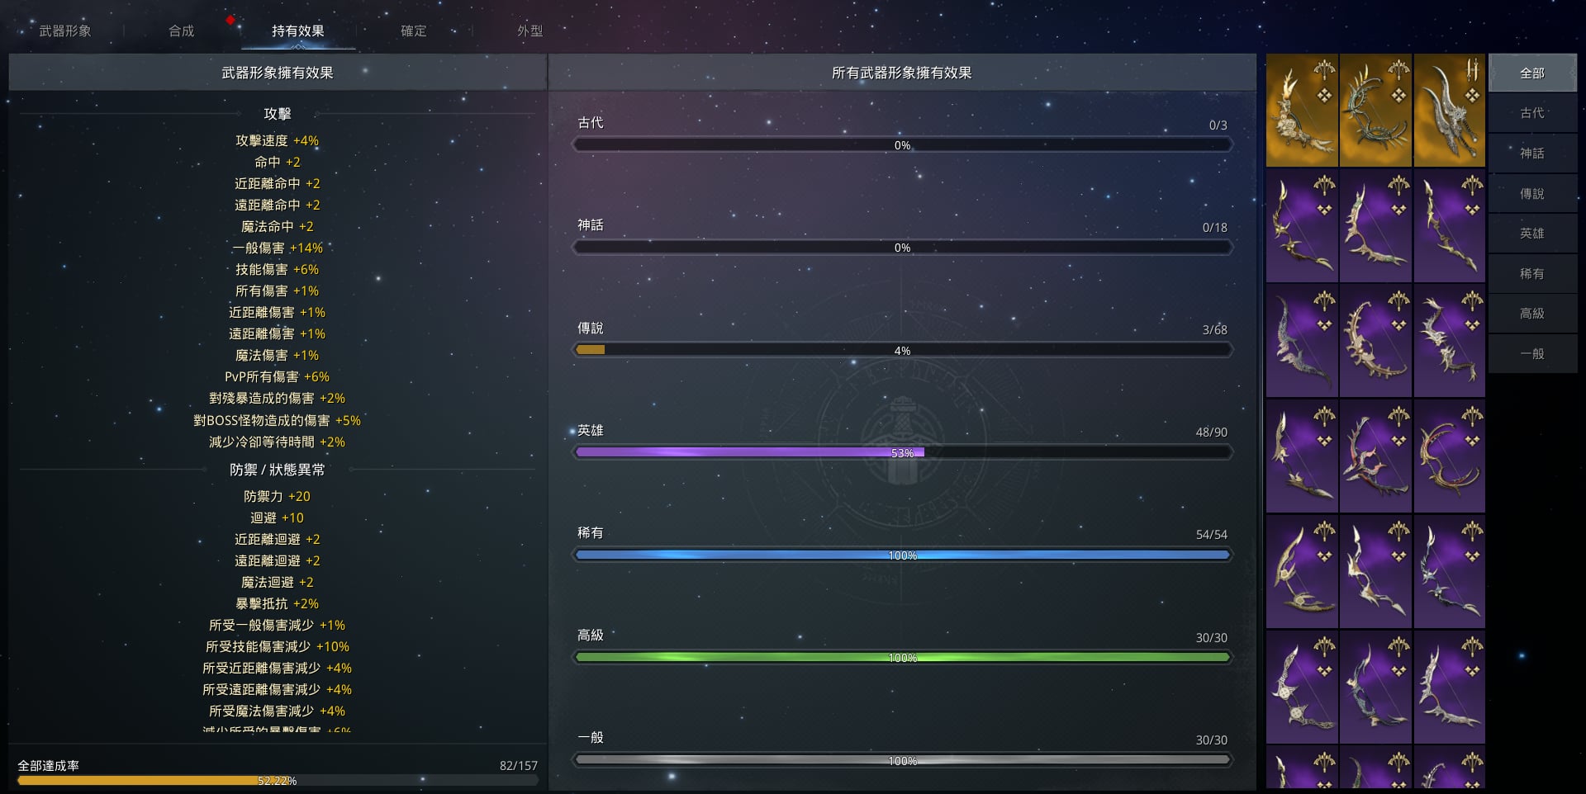Open the middle purple bow in the fourth row
This screenshot has height=794, width=1586.
pos(1375,456)
